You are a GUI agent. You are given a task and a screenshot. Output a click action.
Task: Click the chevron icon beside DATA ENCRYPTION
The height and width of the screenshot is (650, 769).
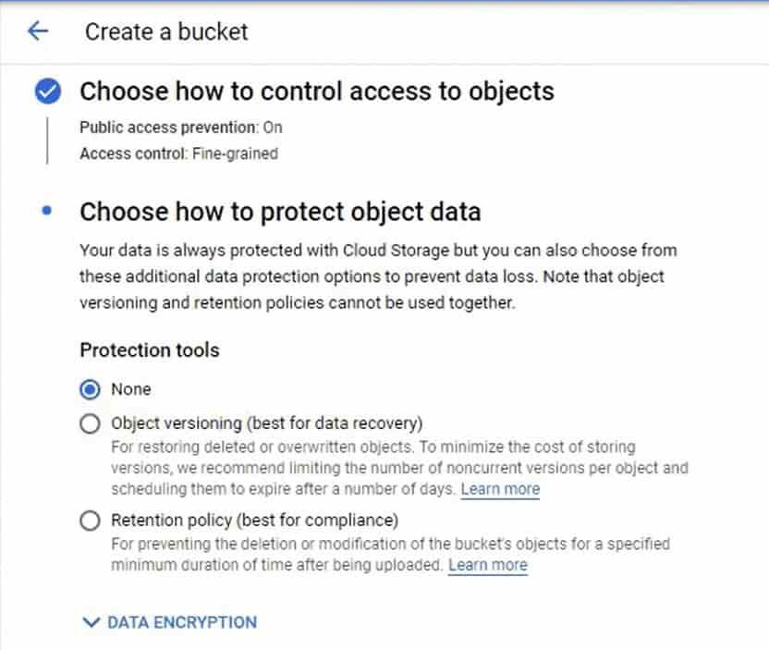(x=91, y=622)
